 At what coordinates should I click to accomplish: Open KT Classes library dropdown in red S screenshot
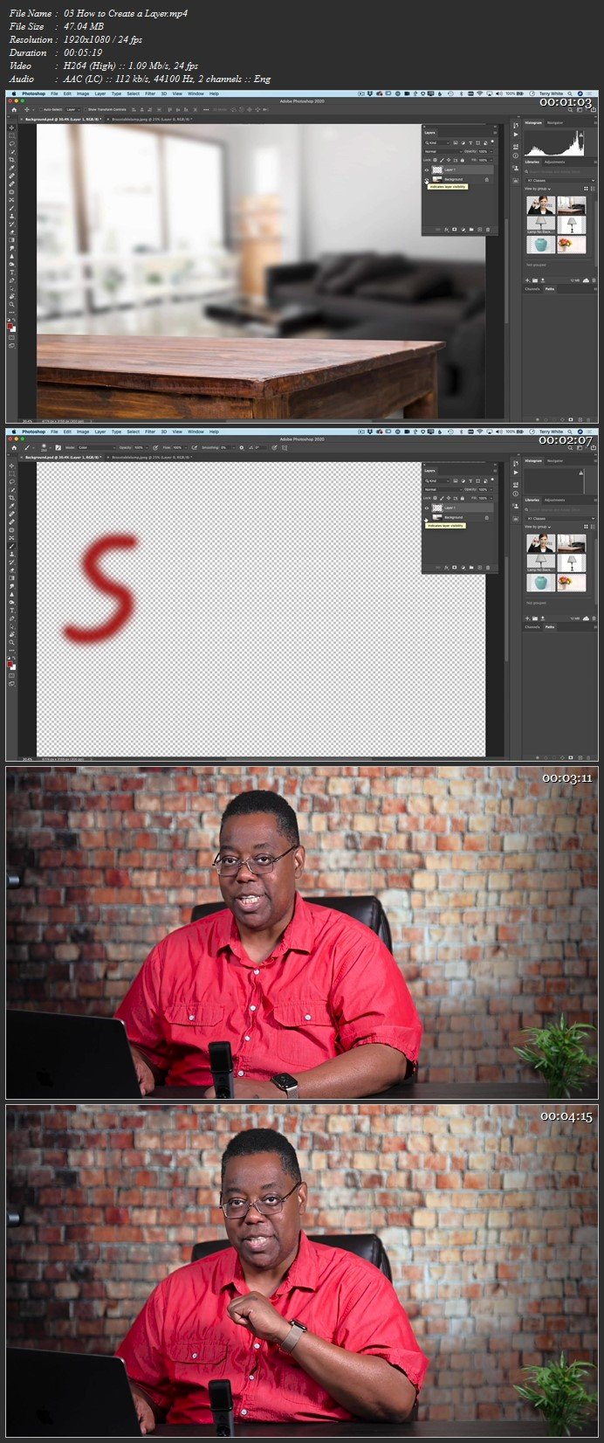tap(560, 518)
